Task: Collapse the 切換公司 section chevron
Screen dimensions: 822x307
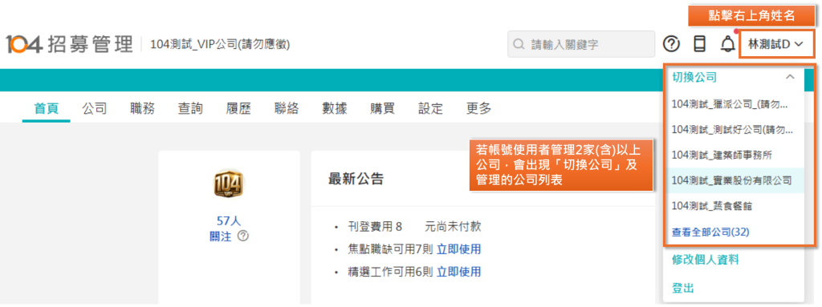Action: pyautogui.click(x=790, y=77)
